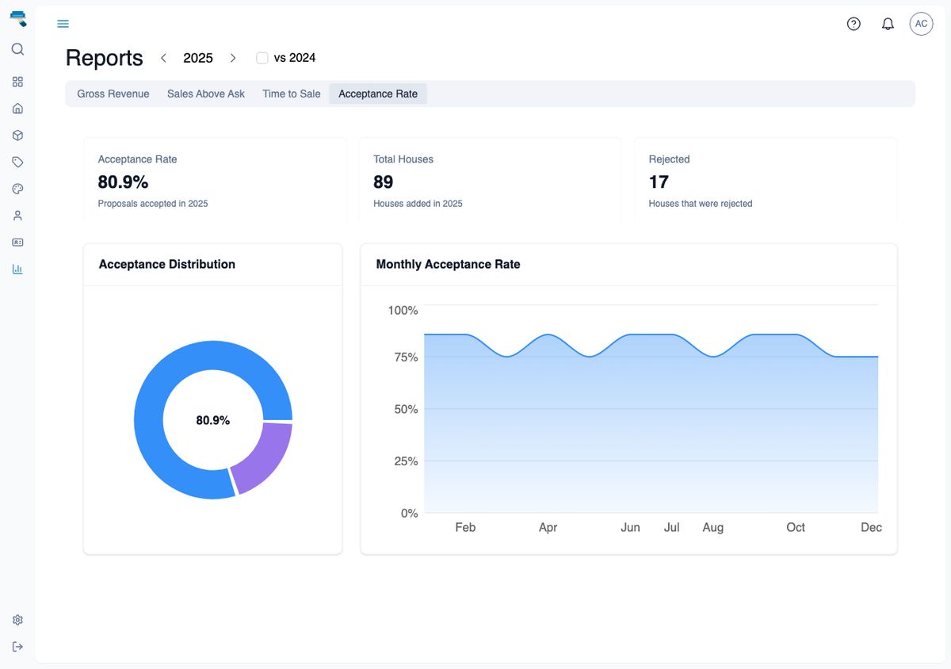
Task: Go to next year with right chevron
Action: point(233,58)
